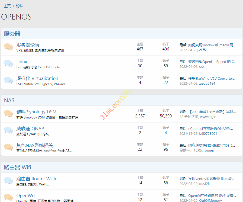Open the 虚拟化 Virtualization forum title

(37, 78)
